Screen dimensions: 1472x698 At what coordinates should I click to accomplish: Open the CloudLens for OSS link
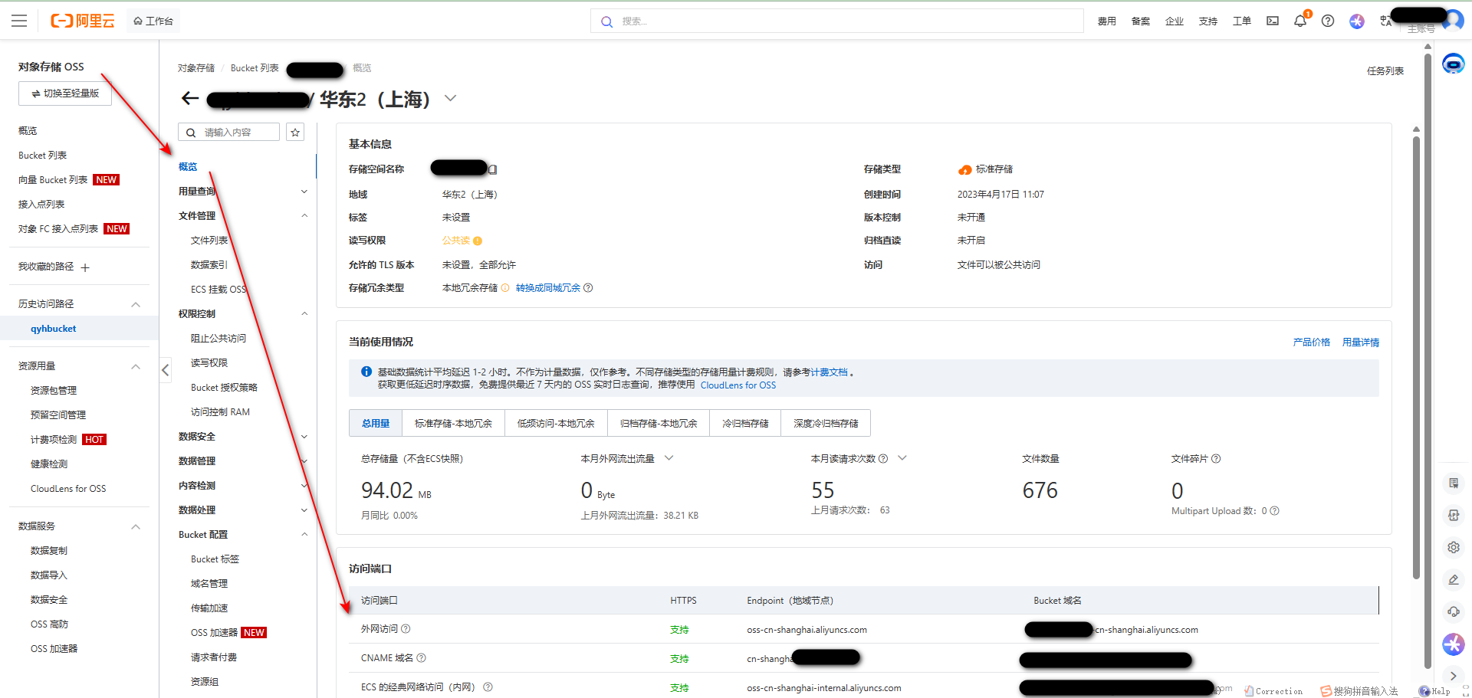(x=738, y=385)
